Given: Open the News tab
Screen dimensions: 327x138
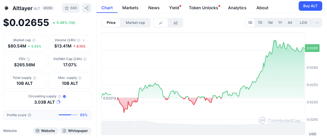Looking at the screenshot, I should pyautogui.click(x=154, y=8).
